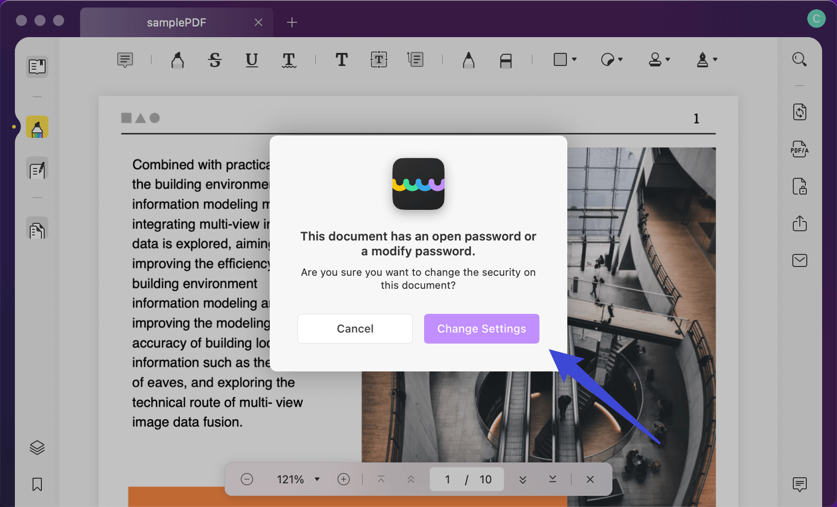Click Cancel in the password dialog

pyautogui.click(x=355, y=329)
